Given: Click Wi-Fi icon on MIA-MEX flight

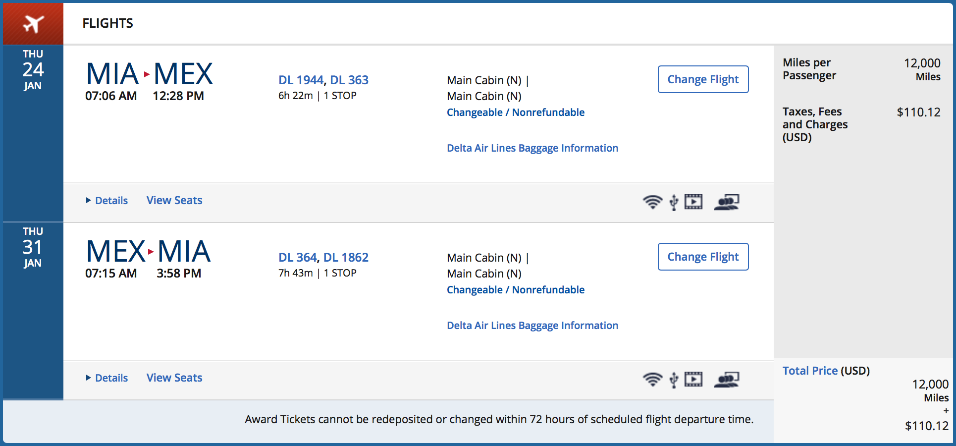Looking at the screenshot, I should tap(652, 202).
